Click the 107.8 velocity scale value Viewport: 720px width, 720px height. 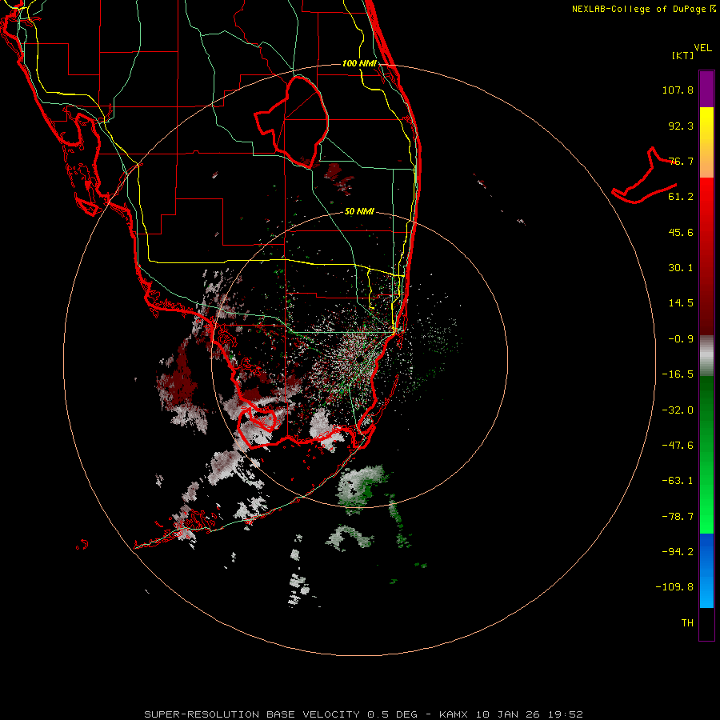click(678, 90)
